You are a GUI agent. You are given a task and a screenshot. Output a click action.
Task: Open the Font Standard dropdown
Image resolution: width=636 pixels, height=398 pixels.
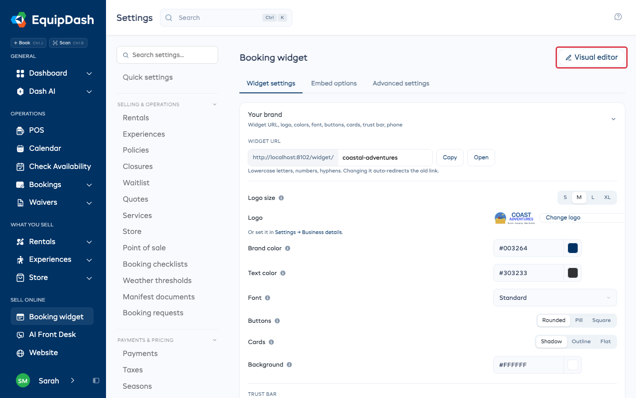coord(555,298)
